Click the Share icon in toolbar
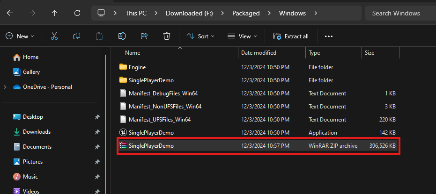436x194 pixels. coord(144,36)
